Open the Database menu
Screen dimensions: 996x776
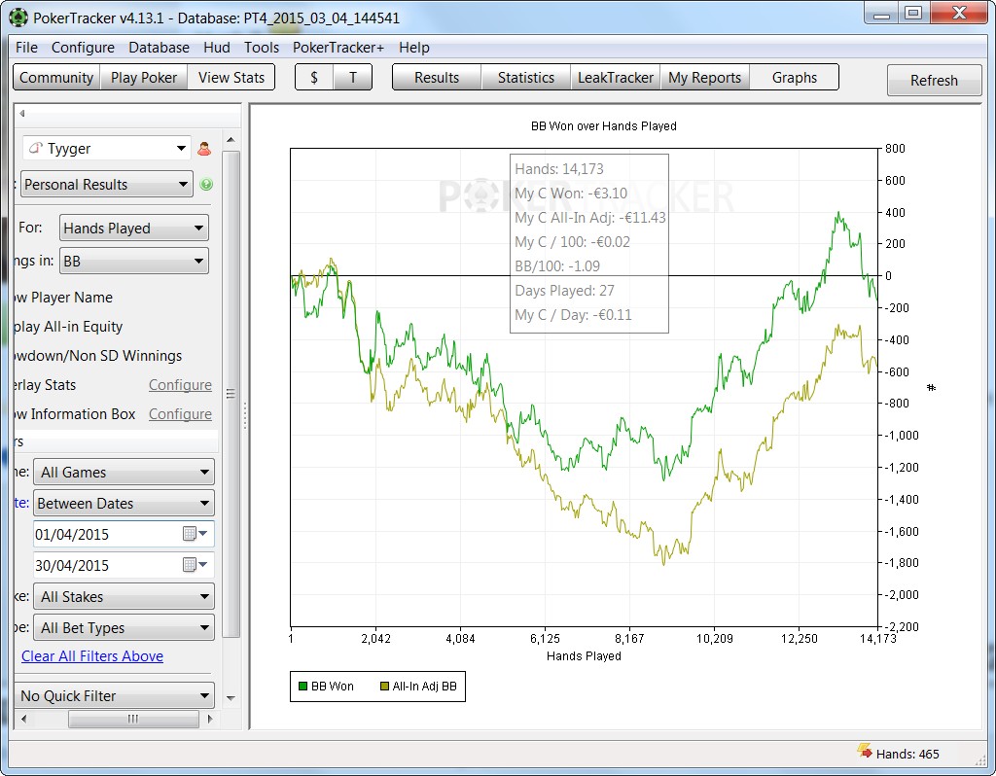159,48
